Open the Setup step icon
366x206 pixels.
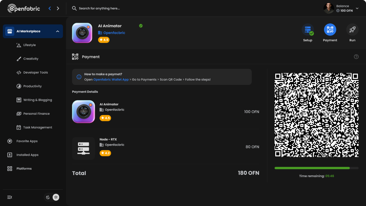pyautogui.click(x=307, y=30)
